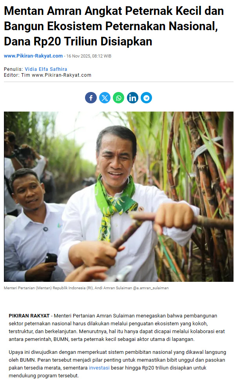Share the article on X
The image size is (239, 384).
tap(105, 98)
